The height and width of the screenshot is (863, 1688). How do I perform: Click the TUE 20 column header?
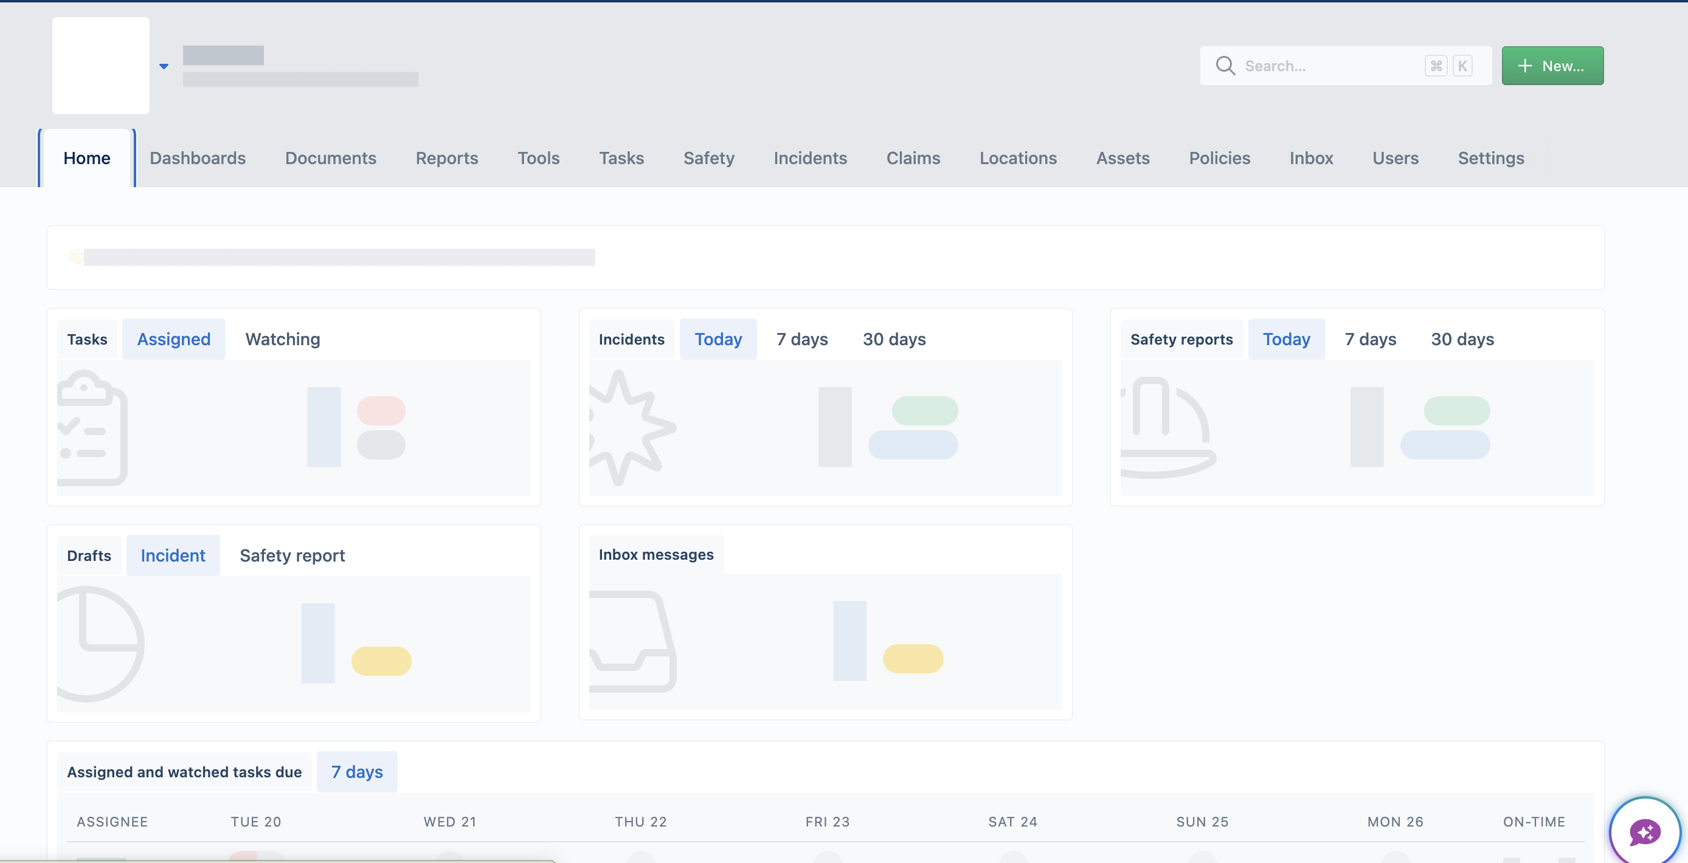pos(255,821)
